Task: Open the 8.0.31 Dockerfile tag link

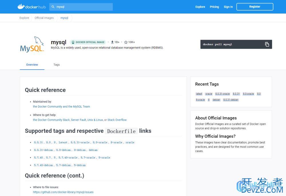Action: (38, 142)
